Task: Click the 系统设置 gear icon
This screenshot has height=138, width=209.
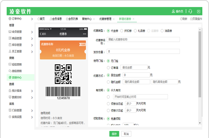Action: (10, 117)
